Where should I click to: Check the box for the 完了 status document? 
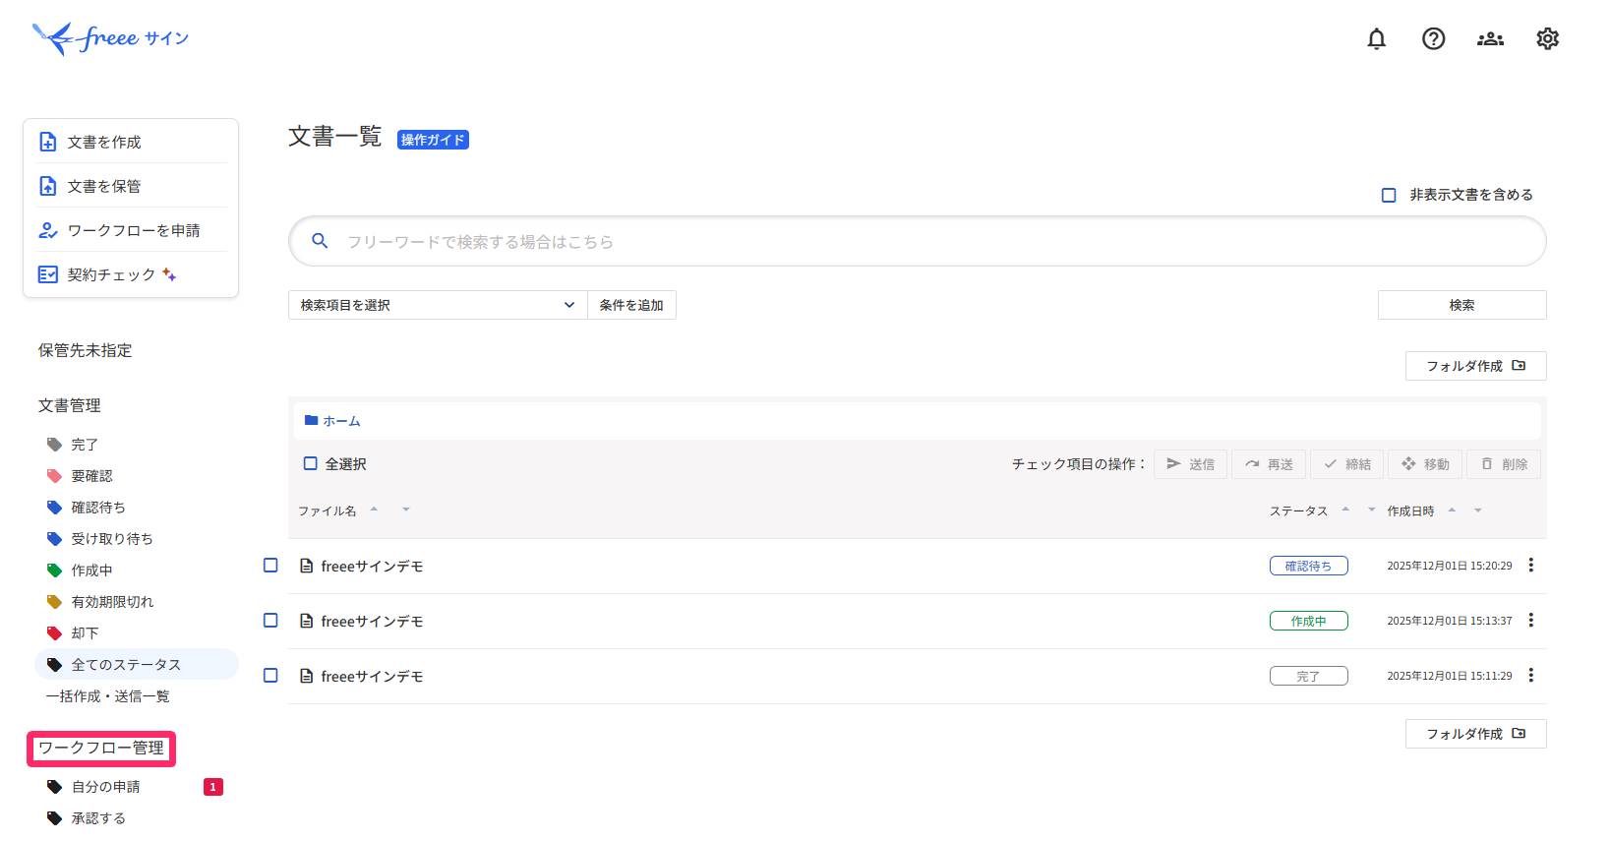270,676
